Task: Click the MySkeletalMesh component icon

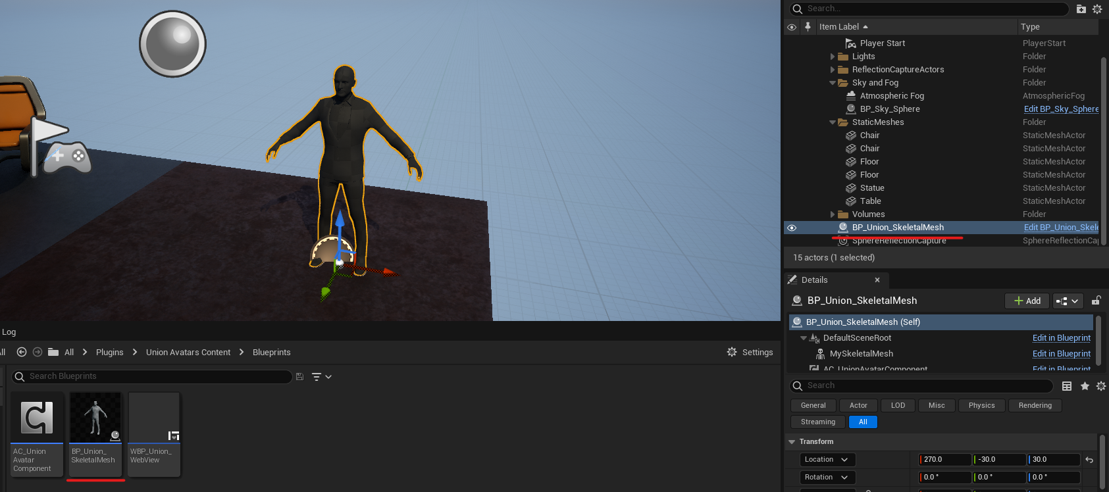Action: click(x=820, y=354)
